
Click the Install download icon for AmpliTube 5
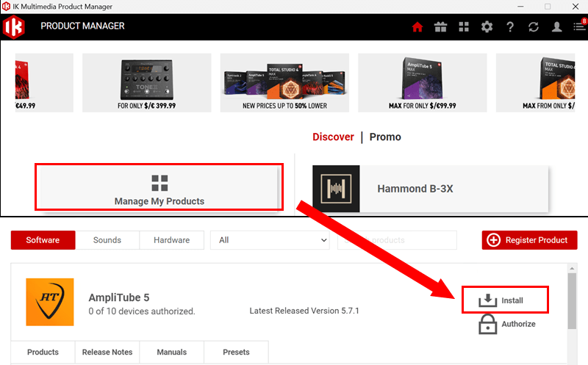(x=487, y=300)
